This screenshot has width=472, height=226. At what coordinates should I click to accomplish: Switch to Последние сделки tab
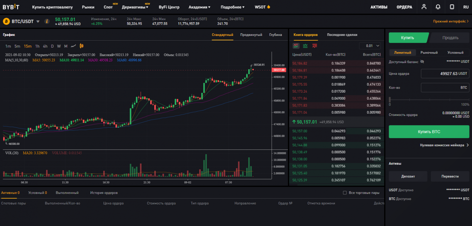tap(342, 35)
